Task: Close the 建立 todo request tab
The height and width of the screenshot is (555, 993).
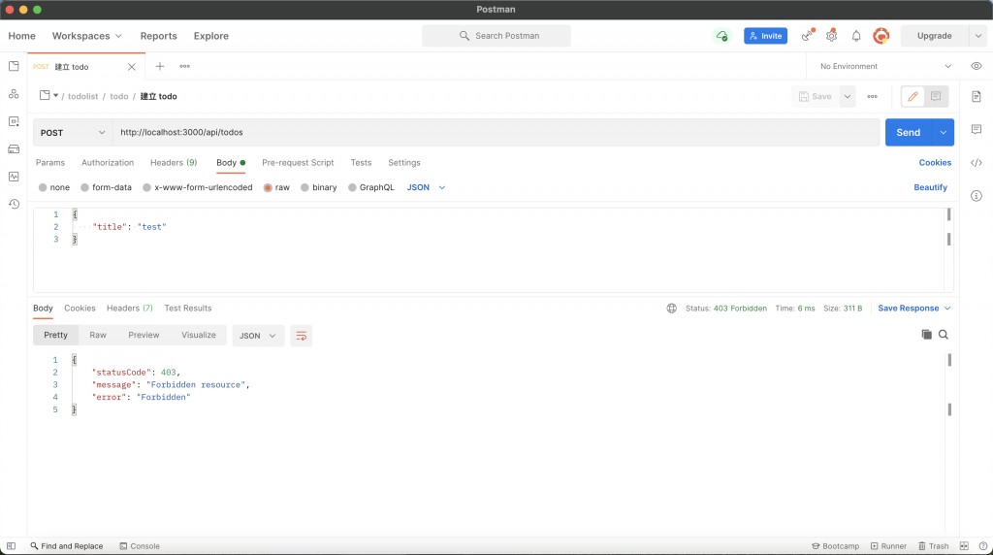Action: [x=131, y=67]
